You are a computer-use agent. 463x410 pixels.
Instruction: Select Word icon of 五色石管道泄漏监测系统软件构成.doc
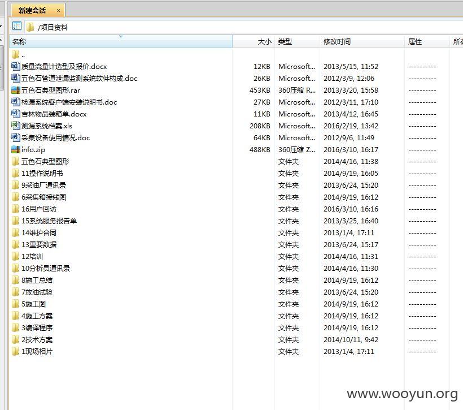click(15, 78)
